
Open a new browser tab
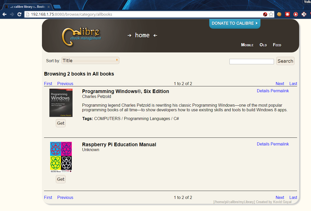[57, 7]
